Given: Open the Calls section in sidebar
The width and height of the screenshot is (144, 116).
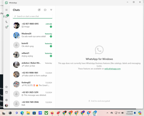Looking at the screenshot, I should pos(6,22).
